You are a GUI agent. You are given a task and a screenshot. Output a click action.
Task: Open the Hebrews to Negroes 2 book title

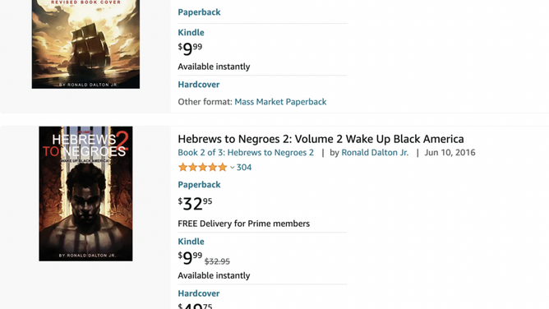[x=321, y=139]
